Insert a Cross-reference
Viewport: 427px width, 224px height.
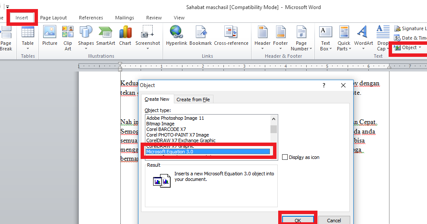coord(231,35)
